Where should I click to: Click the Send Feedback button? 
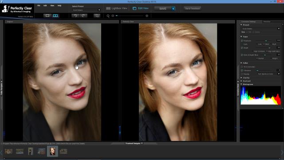point(192,8)
